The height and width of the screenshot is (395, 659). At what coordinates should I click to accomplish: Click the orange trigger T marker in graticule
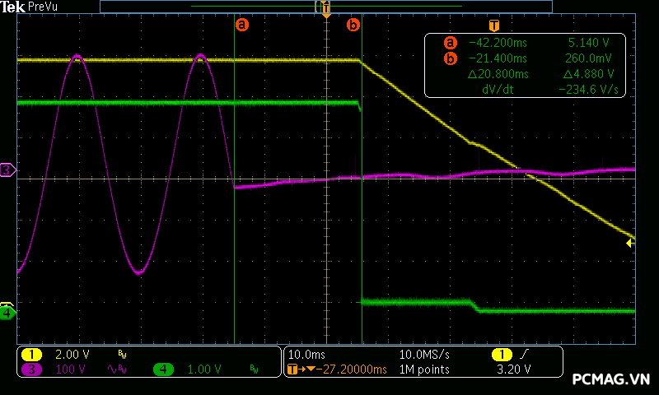[493, 26]
